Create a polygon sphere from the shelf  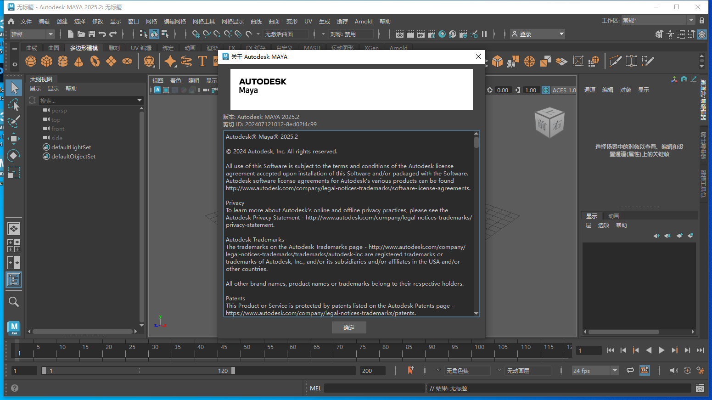pos(31,61)
